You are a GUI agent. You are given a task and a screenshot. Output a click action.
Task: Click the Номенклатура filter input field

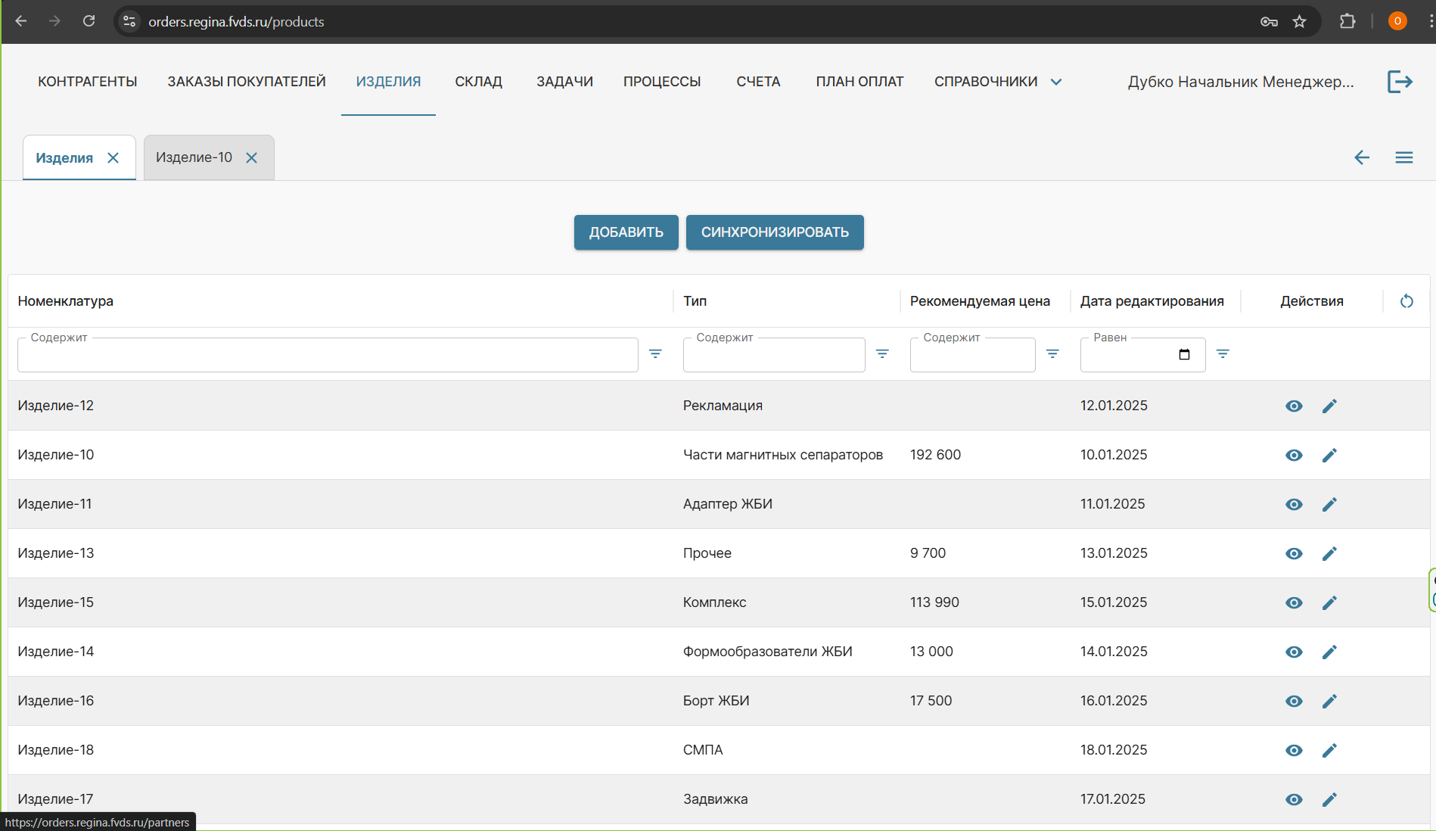pos(328,355)
